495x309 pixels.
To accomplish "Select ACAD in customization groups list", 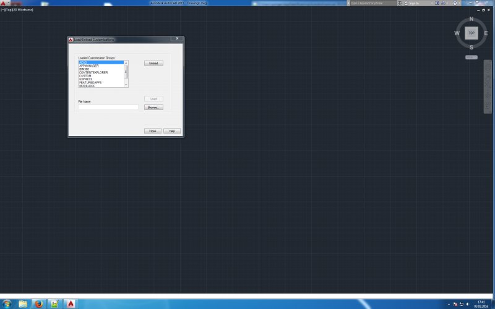I will click(x=101, y=62).
